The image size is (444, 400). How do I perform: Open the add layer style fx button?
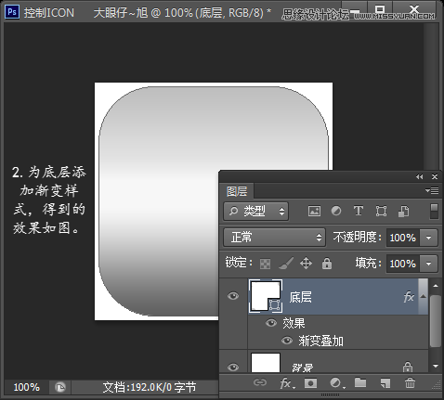[287, 383]
